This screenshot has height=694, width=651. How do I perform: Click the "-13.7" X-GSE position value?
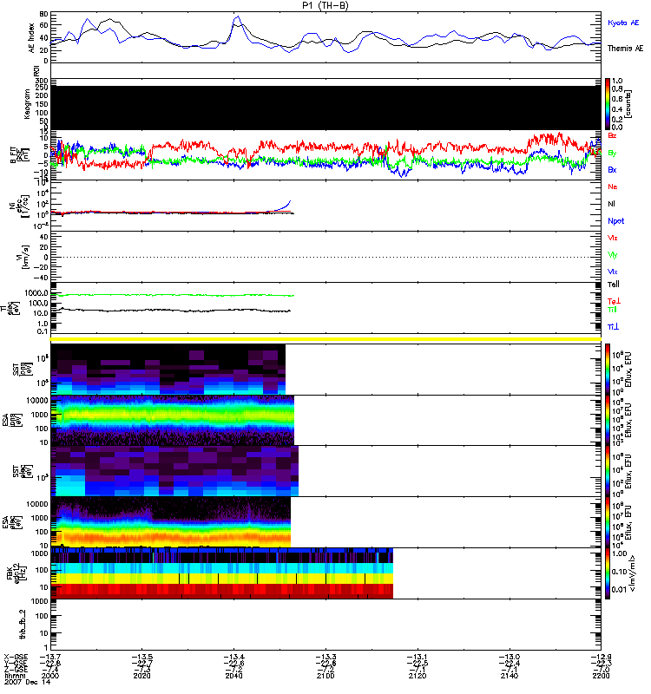[50, 657]
